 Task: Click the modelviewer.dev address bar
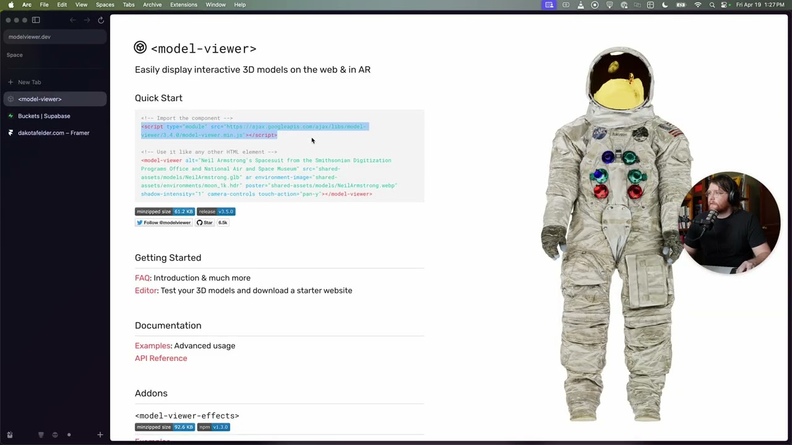tap(55, 36)
